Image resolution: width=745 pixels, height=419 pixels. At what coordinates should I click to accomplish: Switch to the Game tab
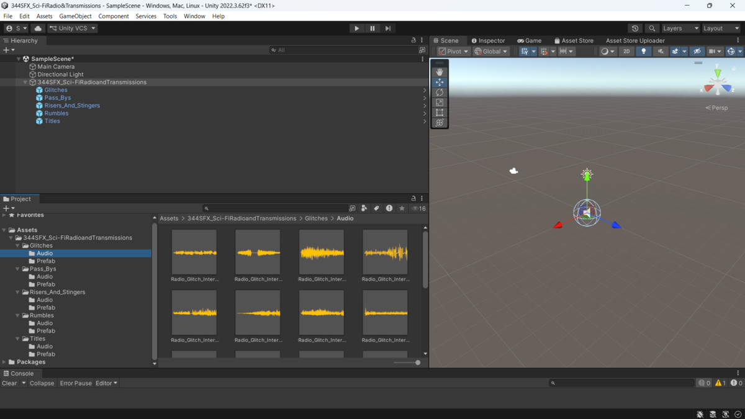(530, 40)
